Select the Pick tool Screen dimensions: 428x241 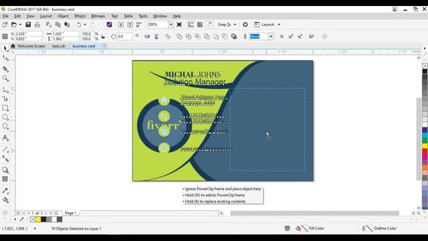coord(5,49)
